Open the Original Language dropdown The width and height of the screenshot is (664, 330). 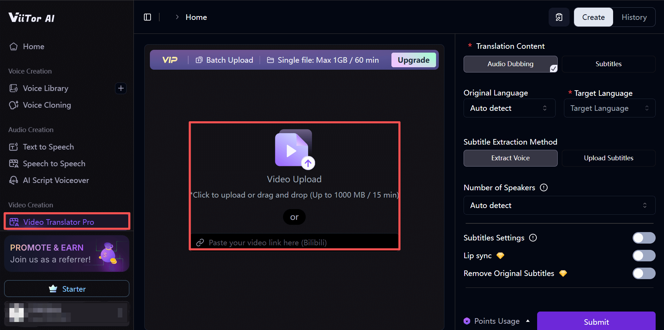pos(509,108)
